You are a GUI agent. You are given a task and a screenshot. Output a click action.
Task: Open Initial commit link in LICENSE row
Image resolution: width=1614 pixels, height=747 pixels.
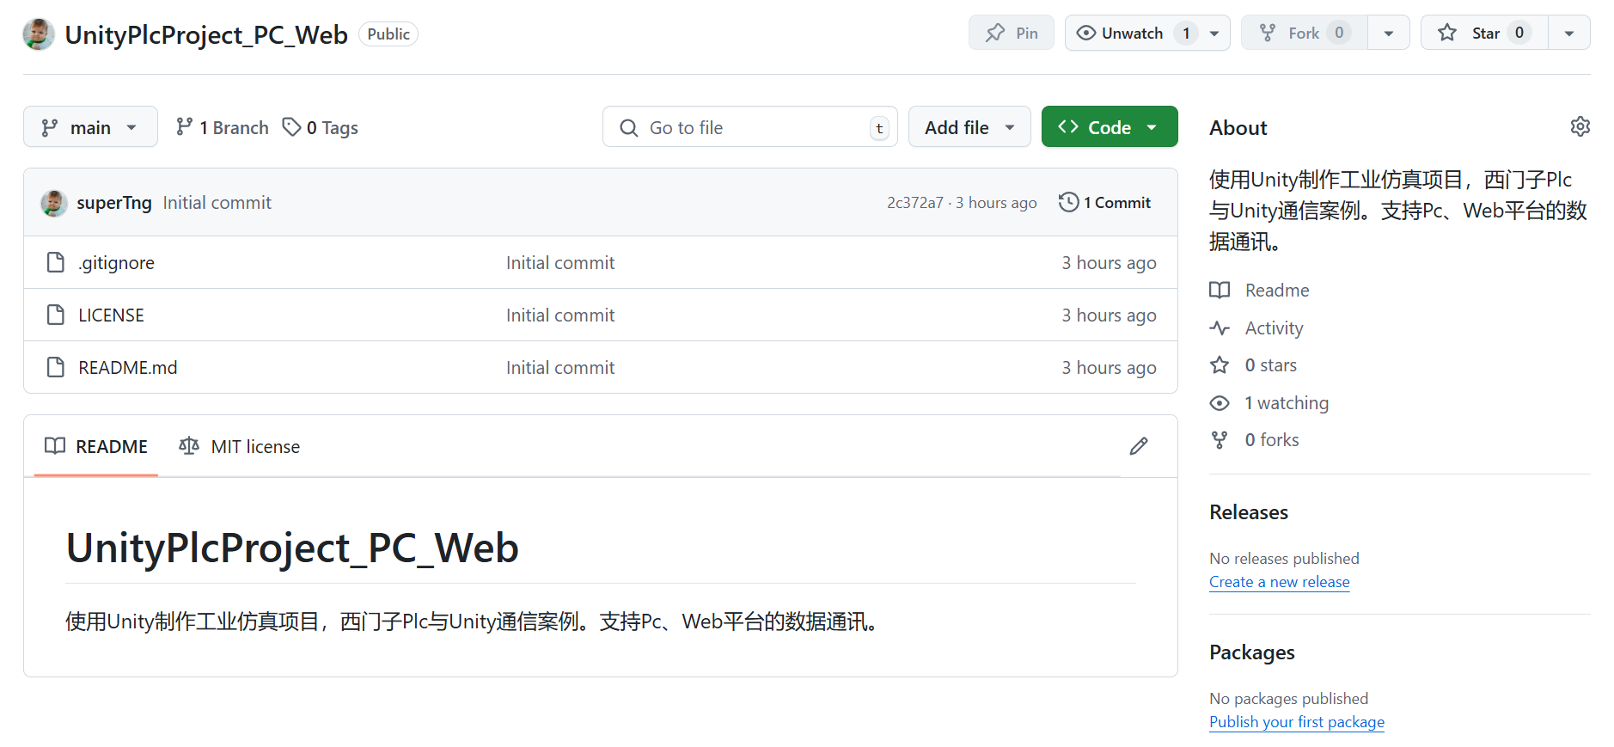coord(560,315)
